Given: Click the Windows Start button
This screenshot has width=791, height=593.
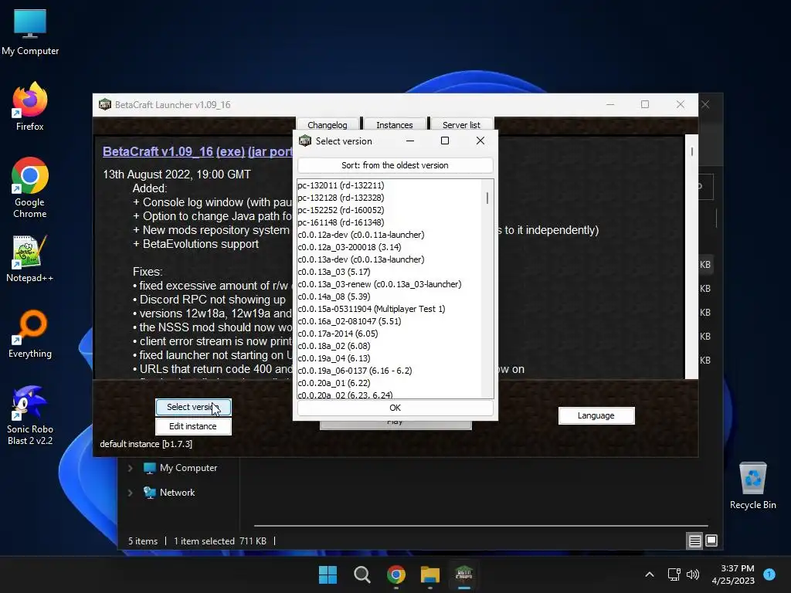Looking at the screenshot, I should pos(328,574).
